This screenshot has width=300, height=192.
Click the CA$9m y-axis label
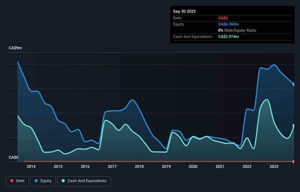point(15,48)
